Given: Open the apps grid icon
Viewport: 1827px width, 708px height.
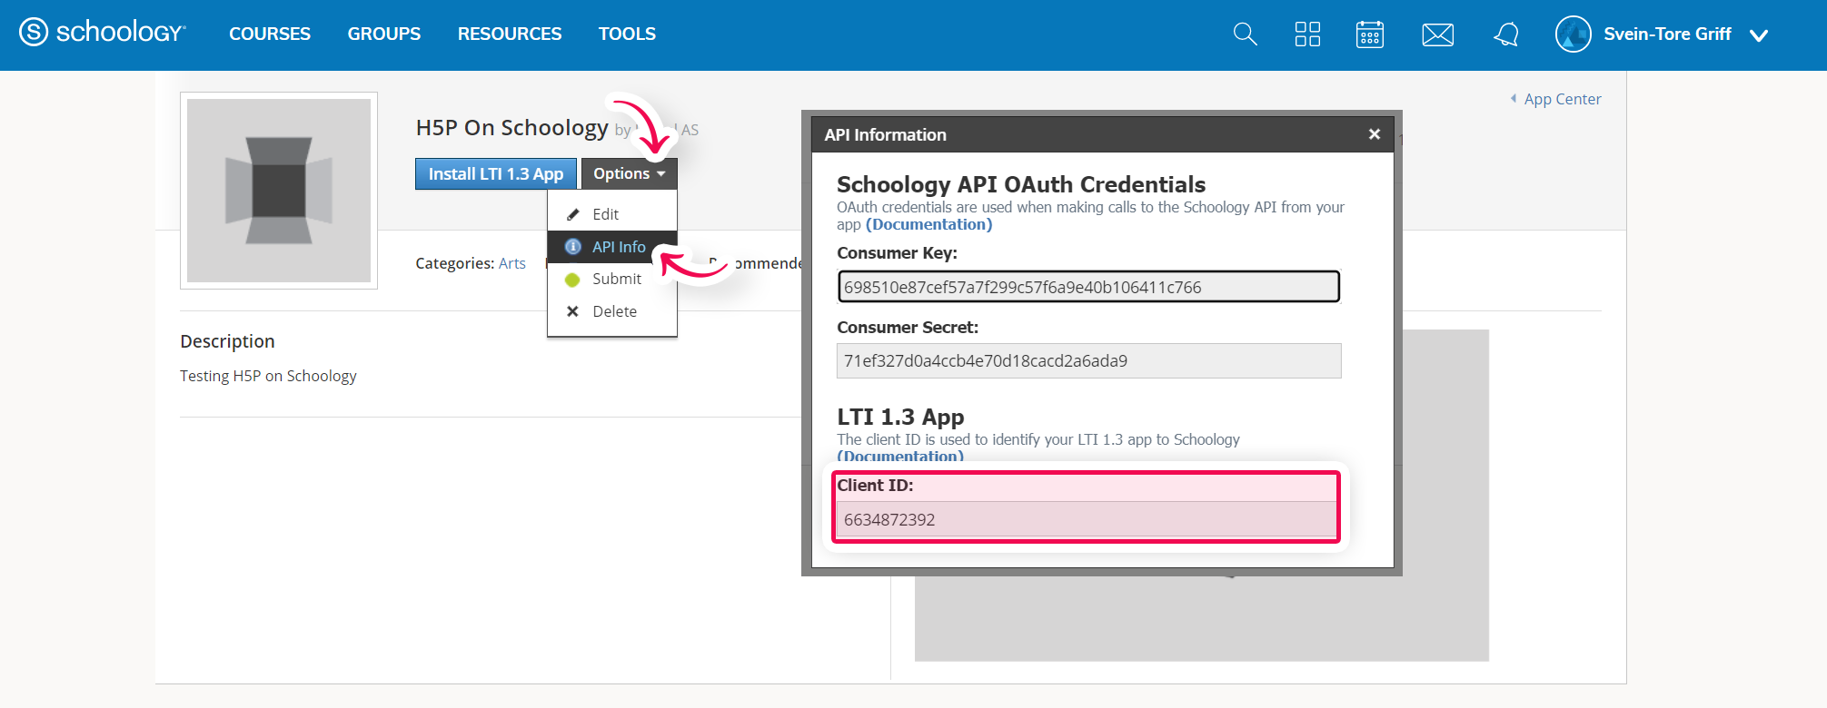Looking at the screenshot, I should coord(1307,34).
